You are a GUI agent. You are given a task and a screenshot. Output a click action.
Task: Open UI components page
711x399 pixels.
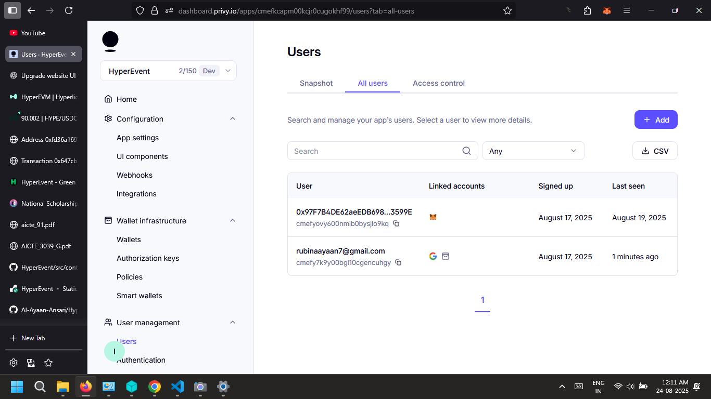pyautogui.click(x=142, y=156)
